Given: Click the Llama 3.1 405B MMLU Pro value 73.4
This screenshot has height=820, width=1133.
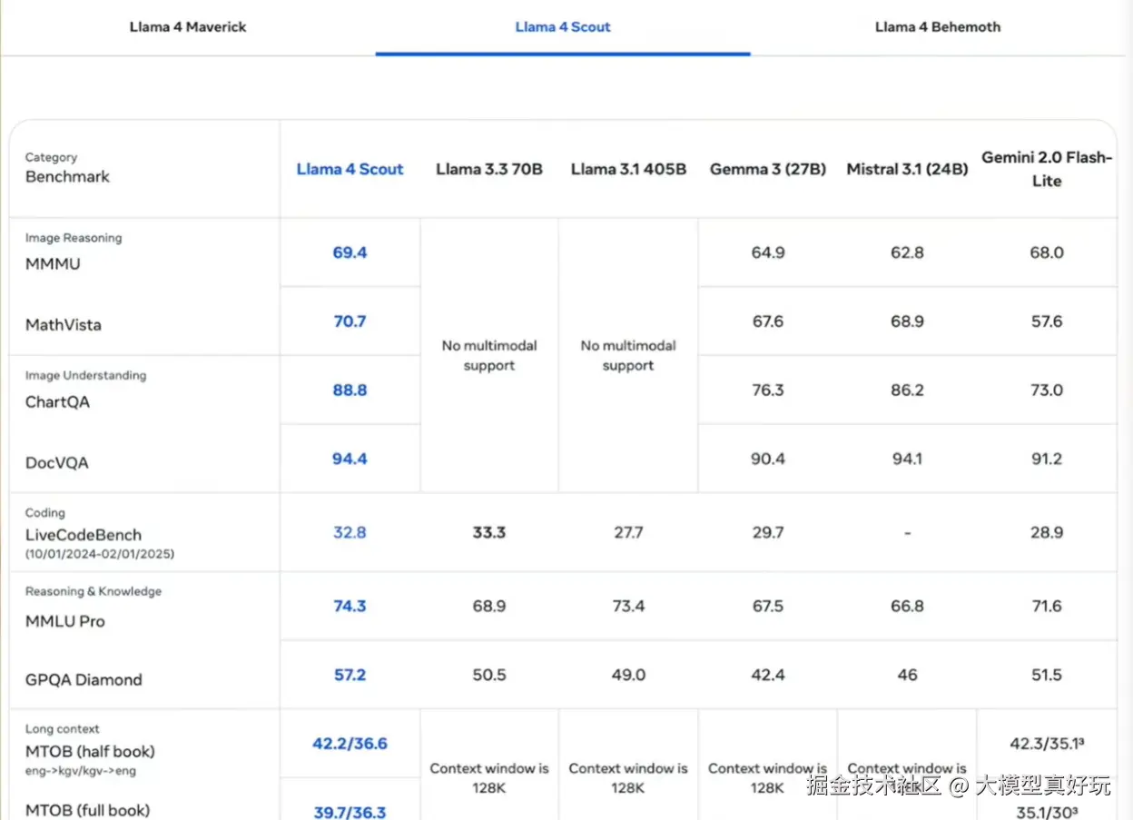Looking at the screenshot, I should click(628, 607).
